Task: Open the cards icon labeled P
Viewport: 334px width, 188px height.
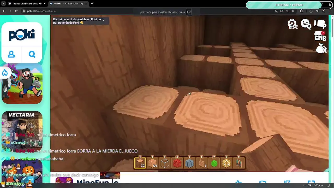Action: tap(320, 24)
